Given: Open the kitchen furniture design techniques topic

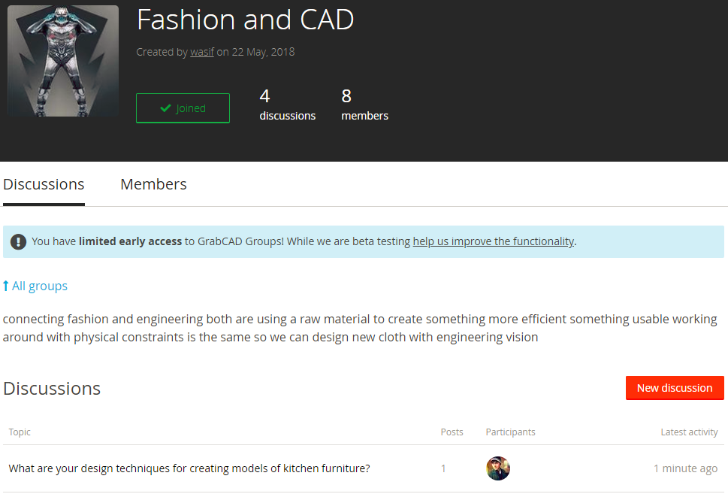Looking at the screenshot, I should click(x=189, y=468).
